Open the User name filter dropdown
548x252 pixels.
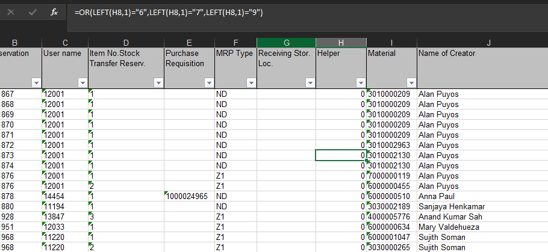coord(83,83)
